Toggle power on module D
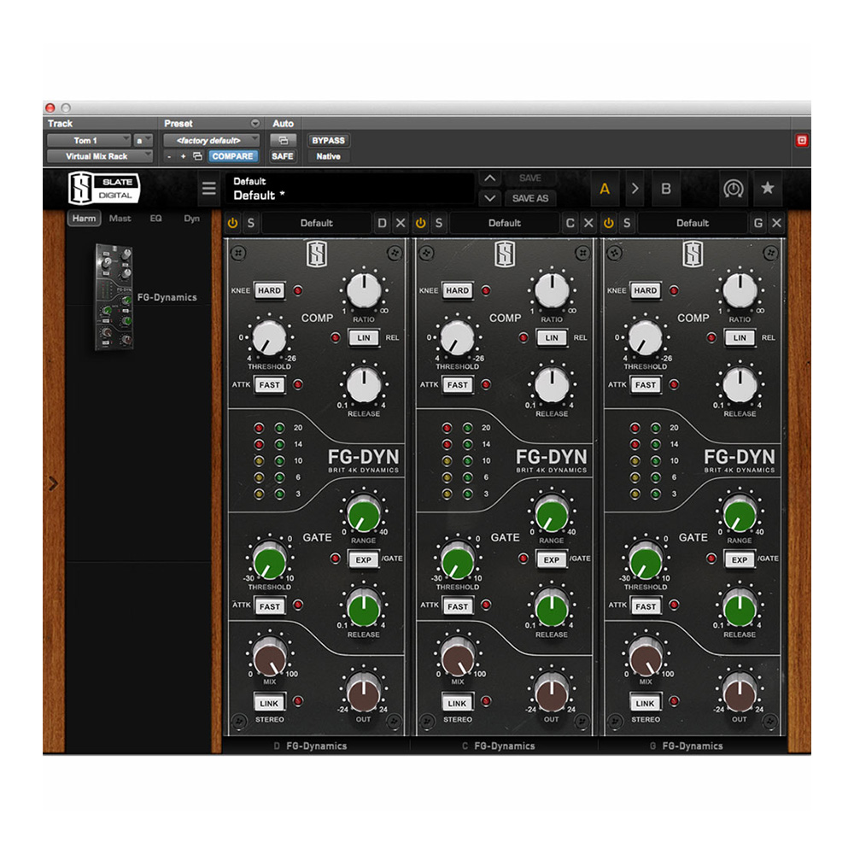 pyautogui.click(x=232, y=223)
